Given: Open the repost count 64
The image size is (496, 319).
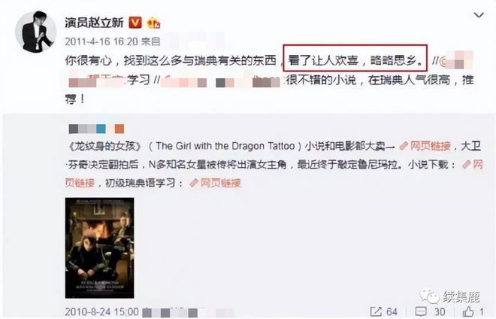Looking at the screenshot, I should pos(392,311).
